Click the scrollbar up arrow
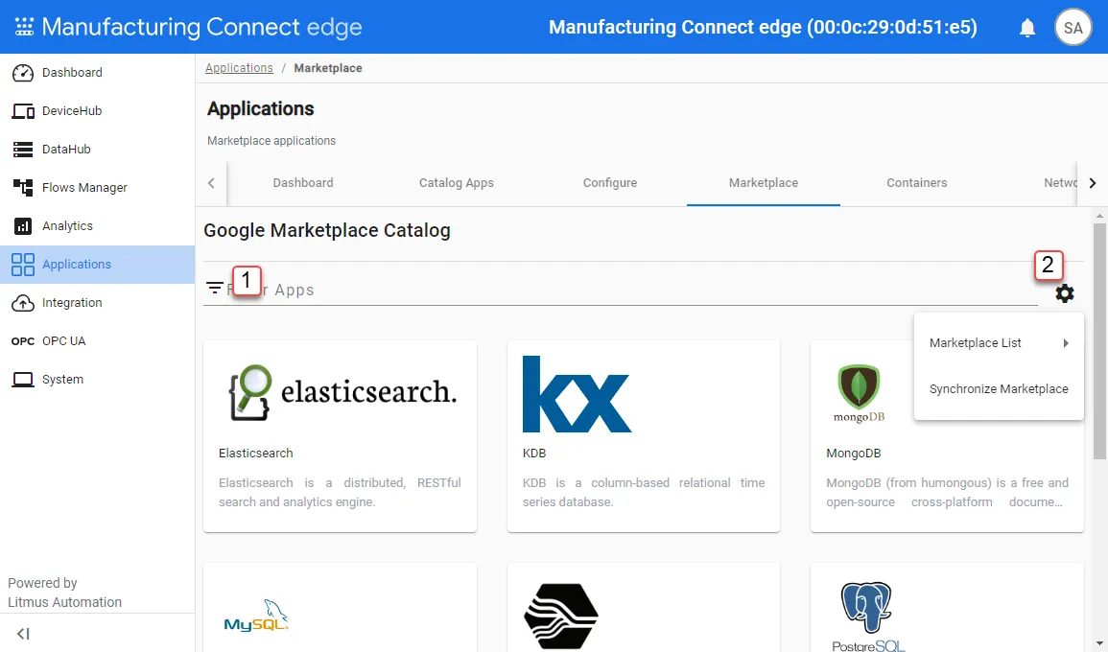The height and width of the screenshot is (652, 1108). click(x=1099, y=216)
